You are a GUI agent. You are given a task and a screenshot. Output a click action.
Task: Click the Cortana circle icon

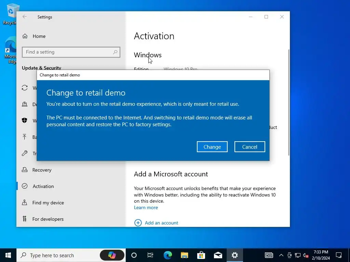pos(134,255)
